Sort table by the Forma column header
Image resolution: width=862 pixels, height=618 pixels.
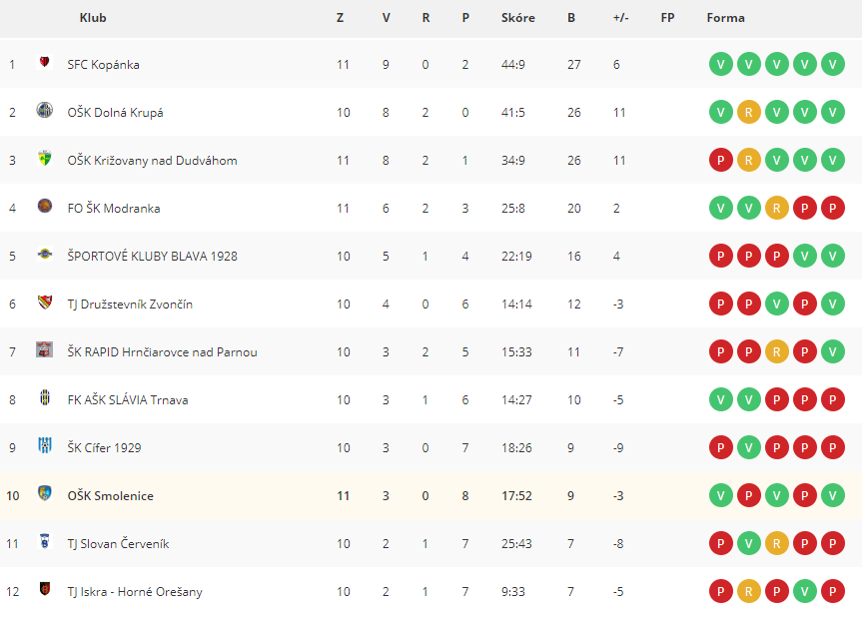coord(726,18)
